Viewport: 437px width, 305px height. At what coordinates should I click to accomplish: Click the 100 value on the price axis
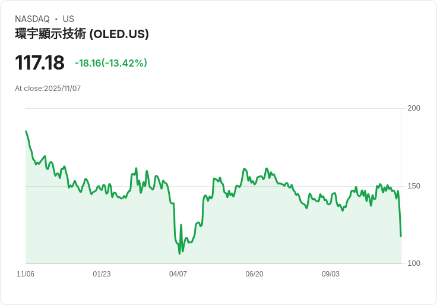click(414, 263)
